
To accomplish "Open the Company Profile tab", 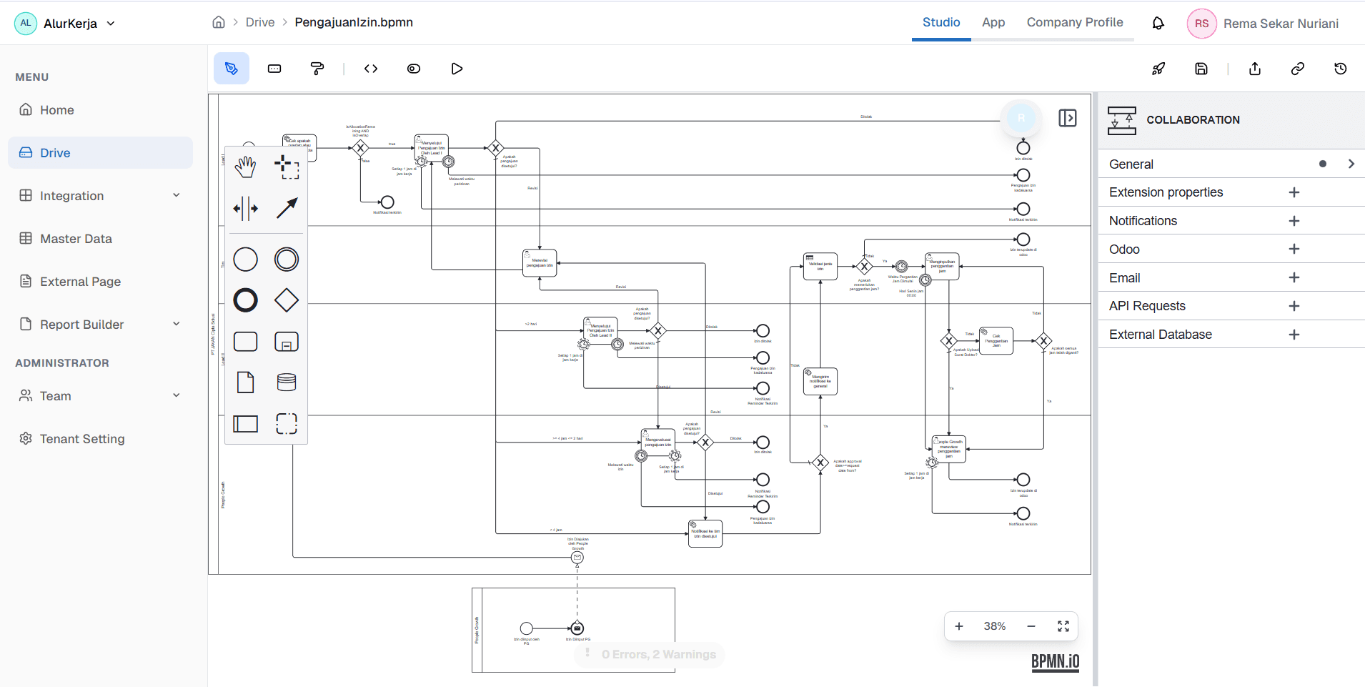I will tap(1075, 22).
